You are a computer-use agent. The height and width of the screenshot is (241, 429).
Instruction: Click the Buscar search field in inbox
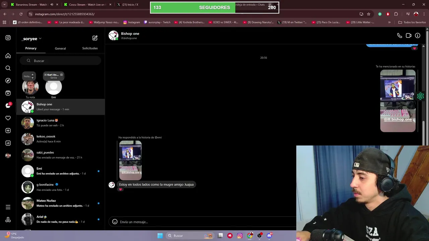tap(60, 61)
